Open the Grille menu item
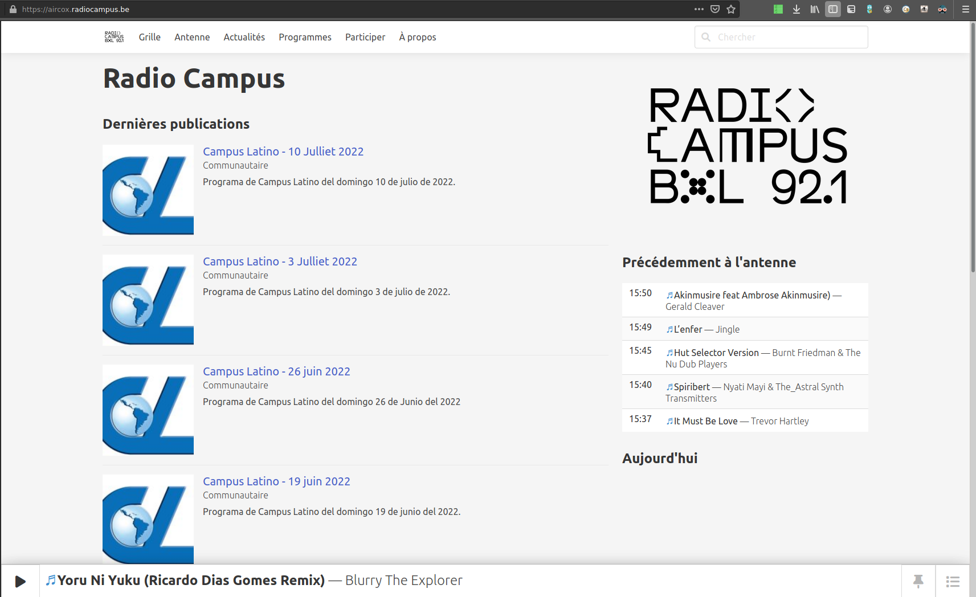This screenshot has height=597, width=976. point(149,37)
